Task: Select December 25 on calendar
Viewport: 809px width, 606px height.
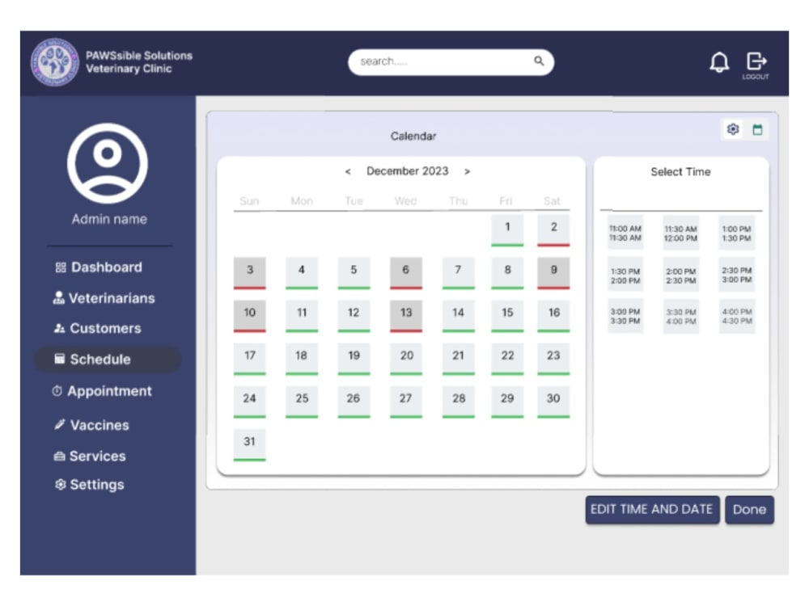Action: pos(301,402)
